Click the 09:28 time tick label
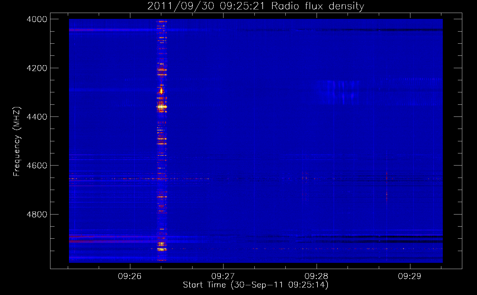 tap(316, 276)
